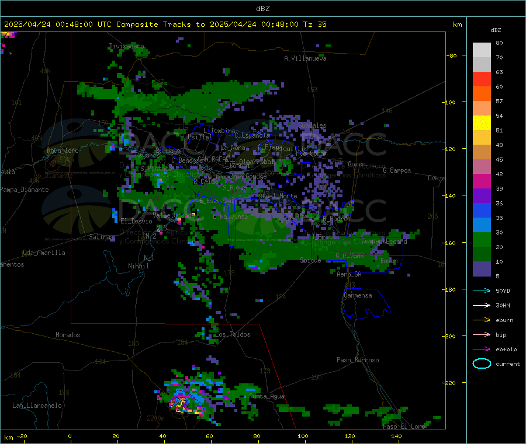This screenshot has height=444, width=526.
Task: Click the timestamp header text
Action: click(x=165, y=25)
